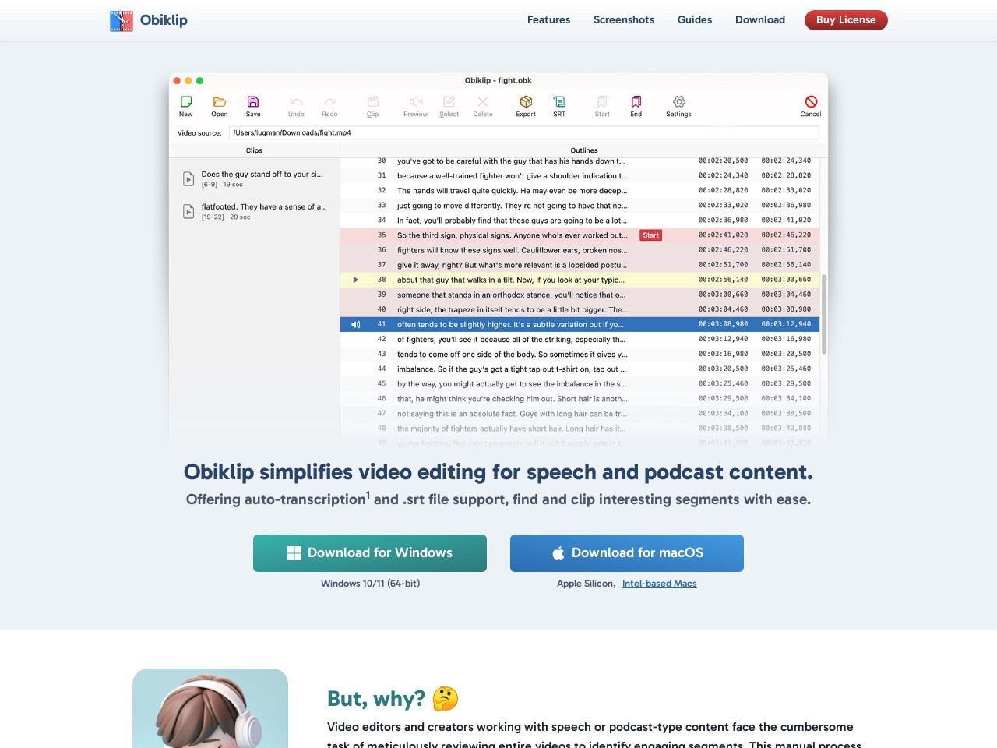The height and width of the screenshot is (748, 997).
Task: Click the headphones character illustration
Action: pyautogui.click(x=210, y=708)
